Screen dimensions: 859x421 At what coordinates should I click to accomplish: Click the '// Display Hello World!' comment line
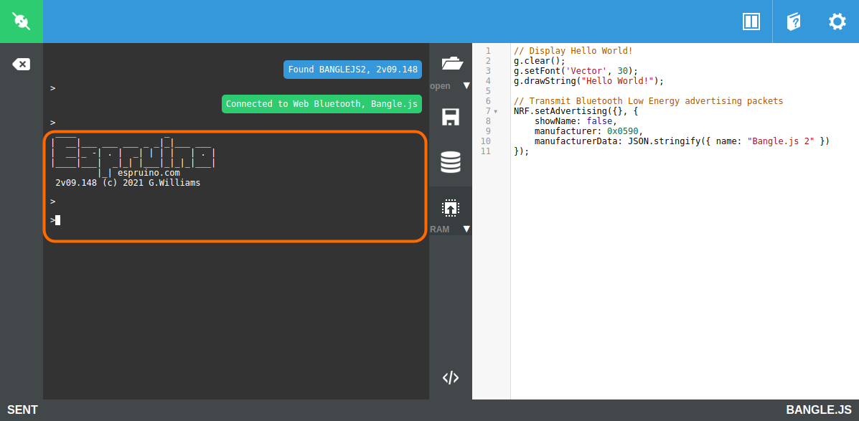[x=573, y=51]
